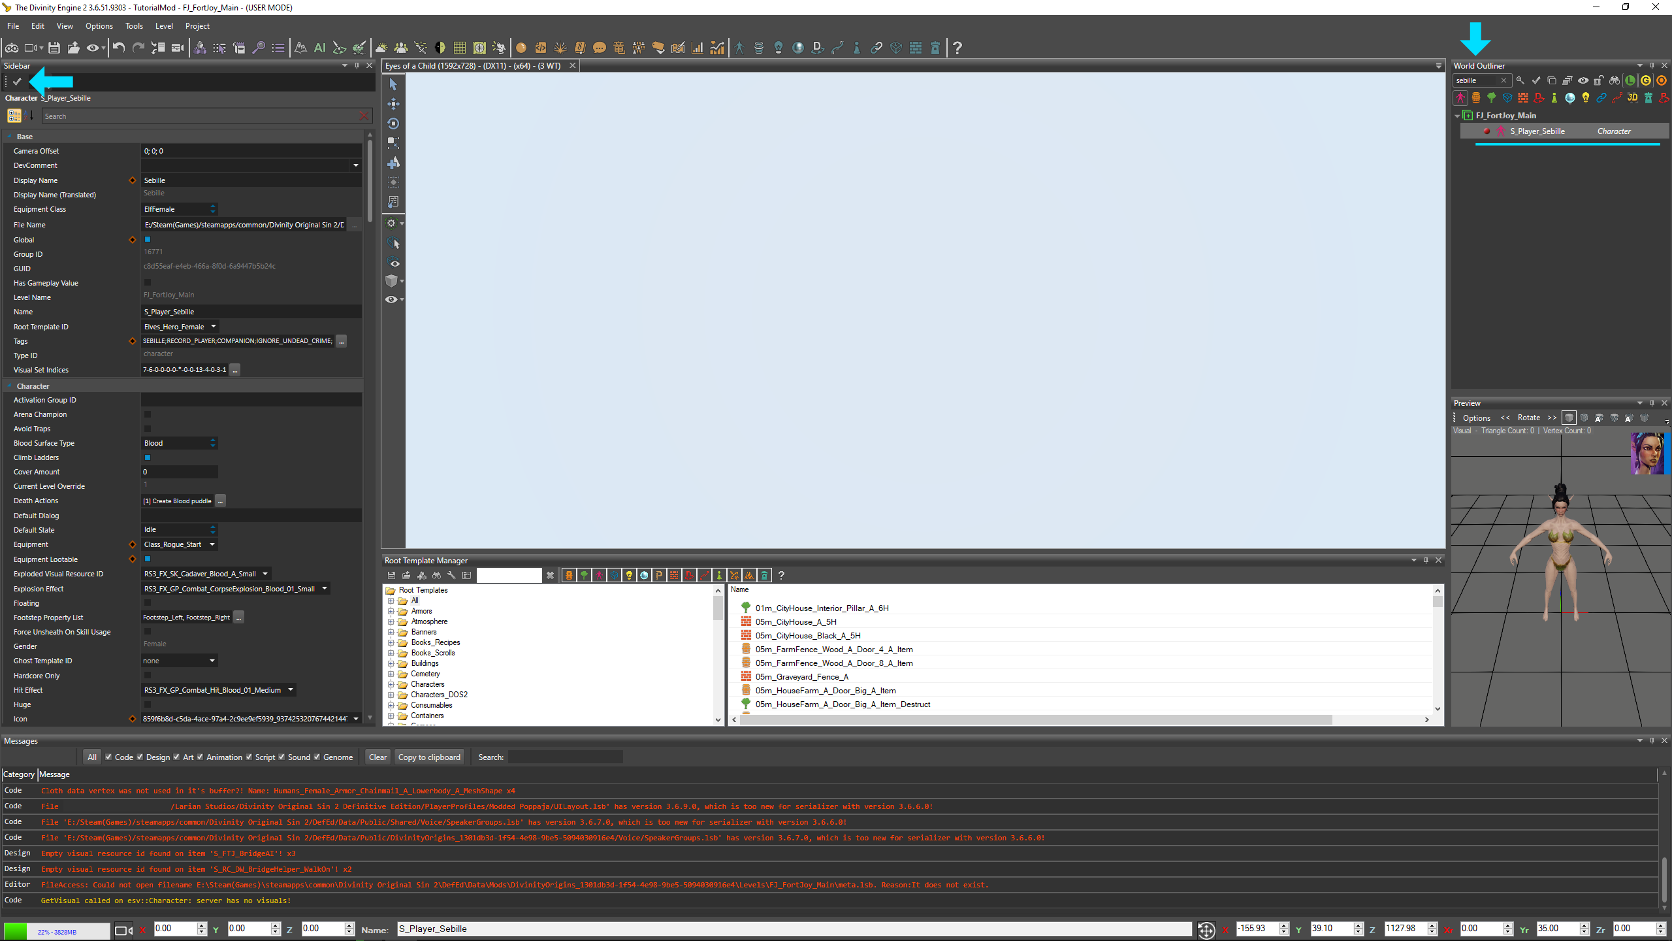Expand the Characters folder in Root Templates
1672x941 pixels.
tap(391, 684)
